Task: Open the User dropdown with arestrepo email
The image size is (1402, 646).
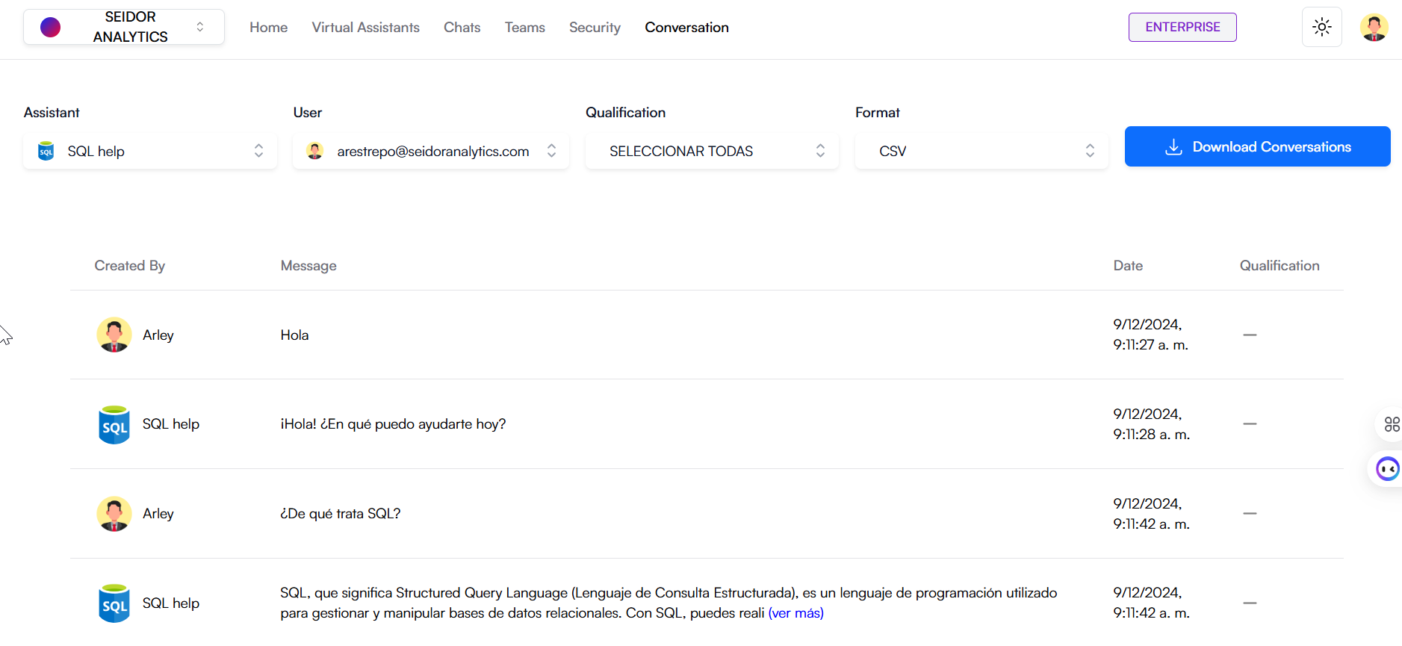Action: coord(431,151)
